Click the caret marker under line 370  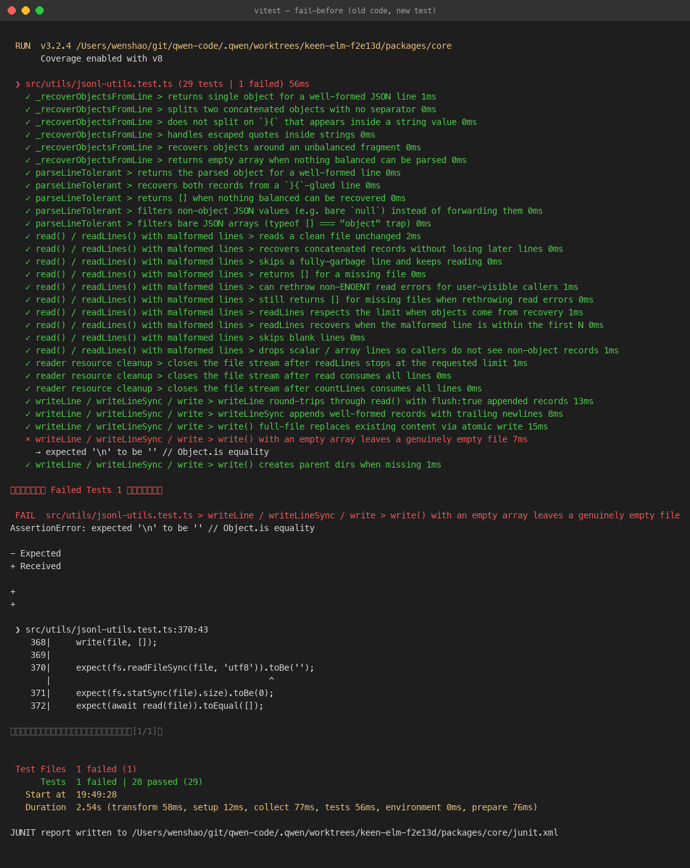271,680
